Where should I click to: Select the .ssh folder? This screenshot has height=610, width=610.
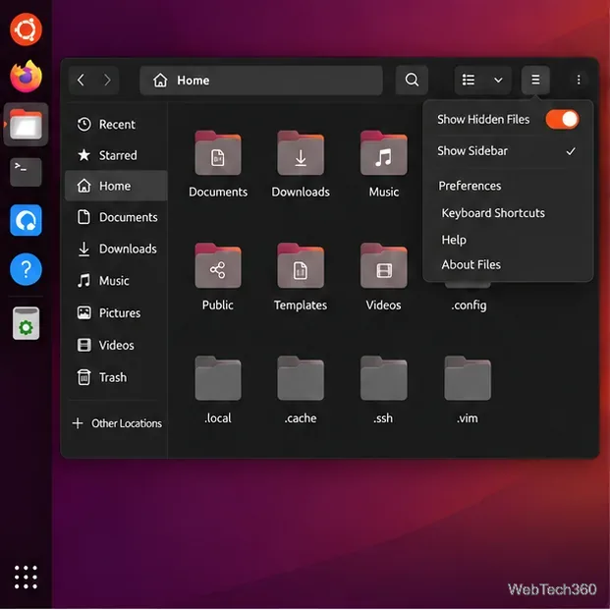click(384, 378)
